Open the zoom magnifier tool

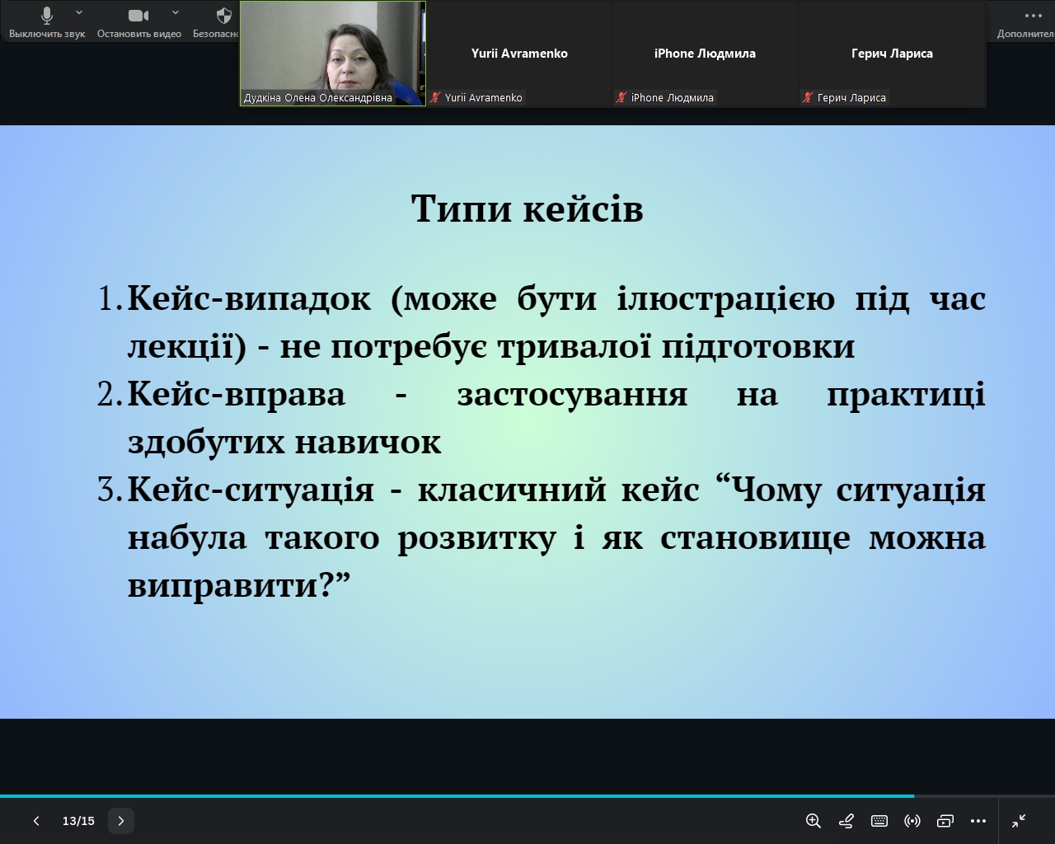[814, 821]
